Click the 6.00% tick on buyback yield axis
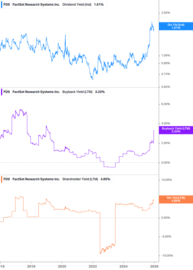The height and width of the screenshot is (270, 193). (166, 104)
